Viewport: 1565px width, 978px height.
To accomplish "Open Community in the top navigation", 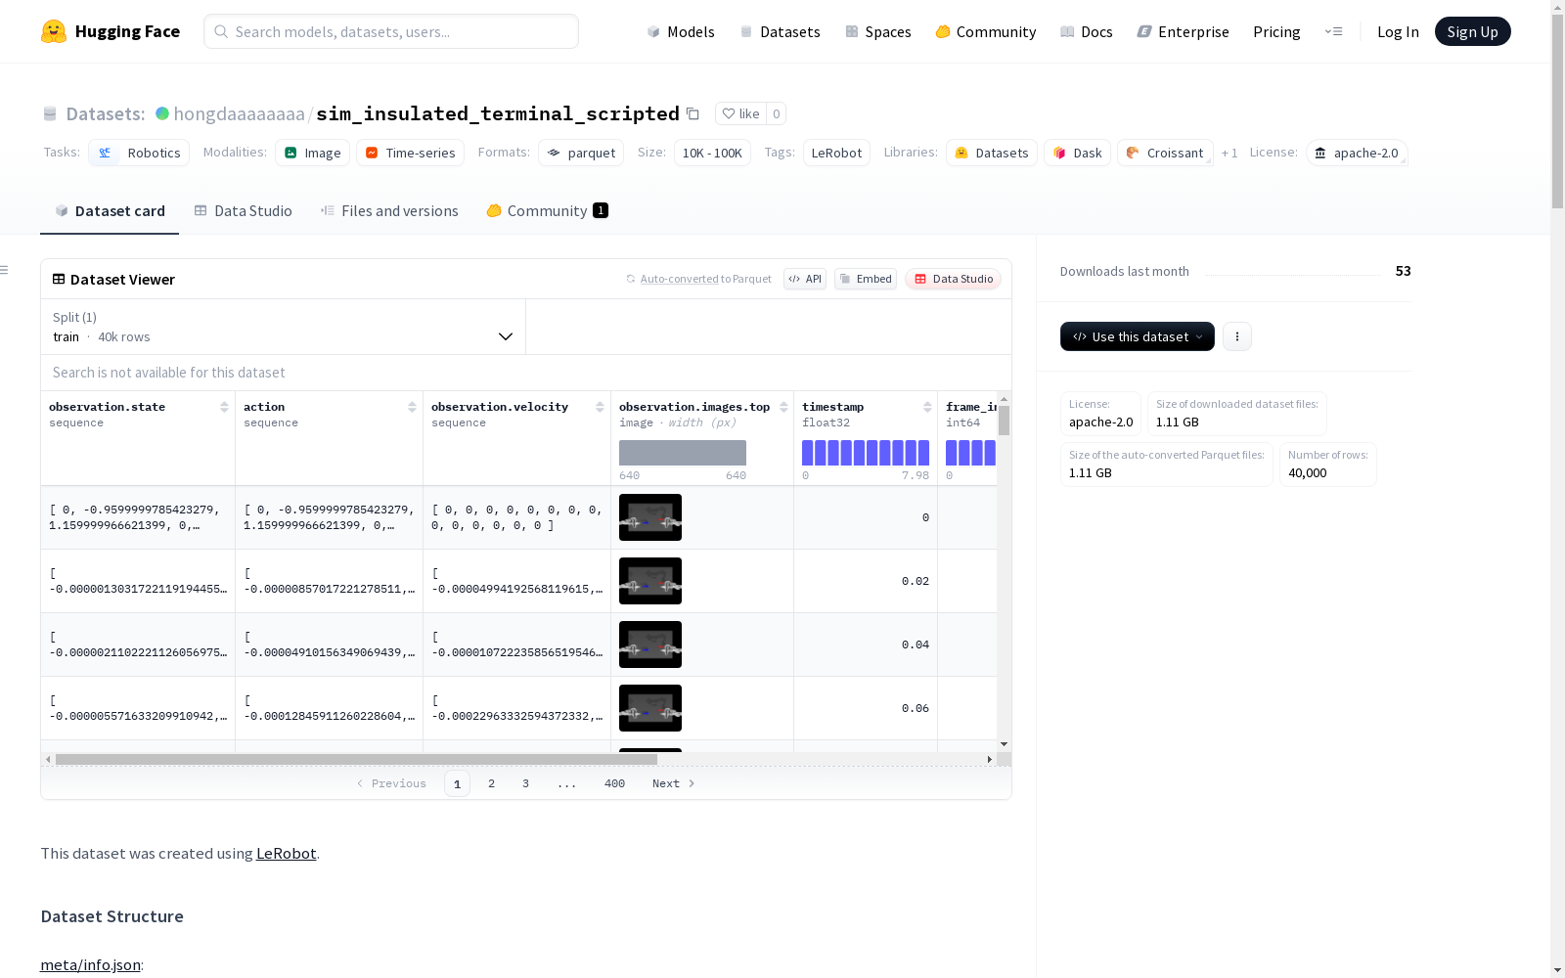I will 986,31.
